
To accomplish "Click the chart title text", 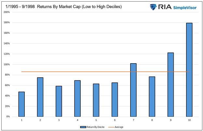I will (x=61, y=6).
